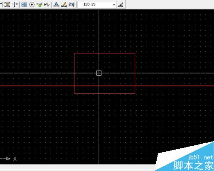Click the Dimension Edit tool
The image size is (214, 171).
(x=56, y=5)
